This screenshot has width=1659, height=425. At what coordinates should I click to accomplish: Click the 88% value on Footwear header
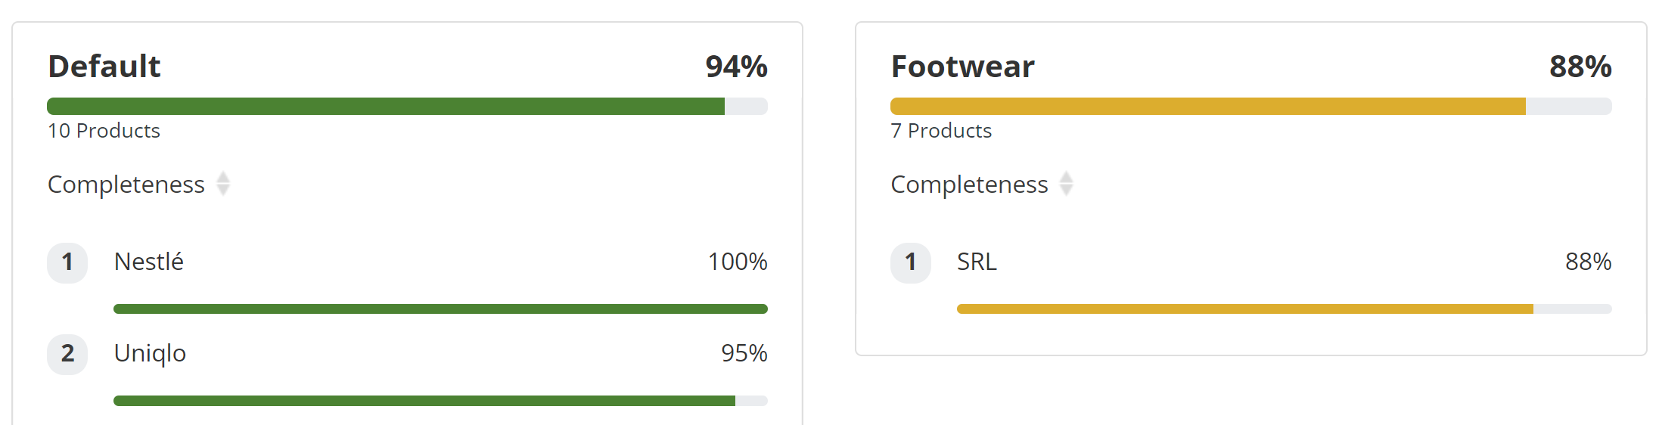1580,67
